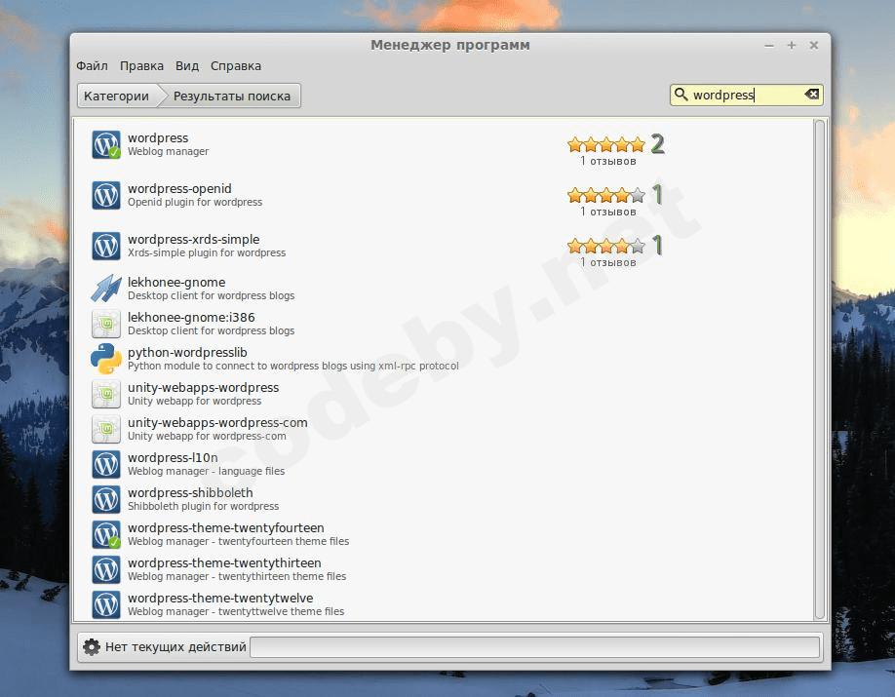
Task: Click the wordpress-theme-twentythirteen package icon
Action: 106,569
